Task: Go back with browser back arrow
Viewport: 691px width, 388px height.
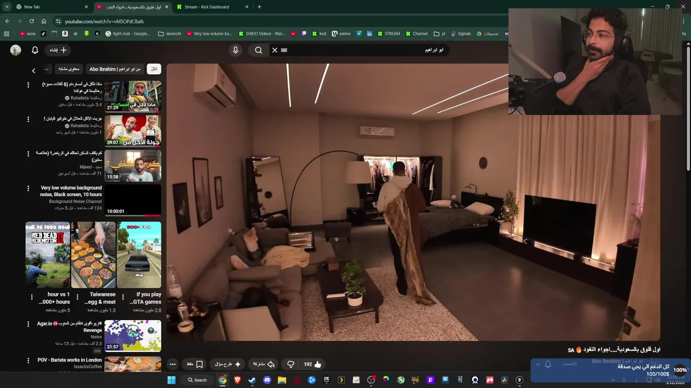Action: (x=7, y=21)
